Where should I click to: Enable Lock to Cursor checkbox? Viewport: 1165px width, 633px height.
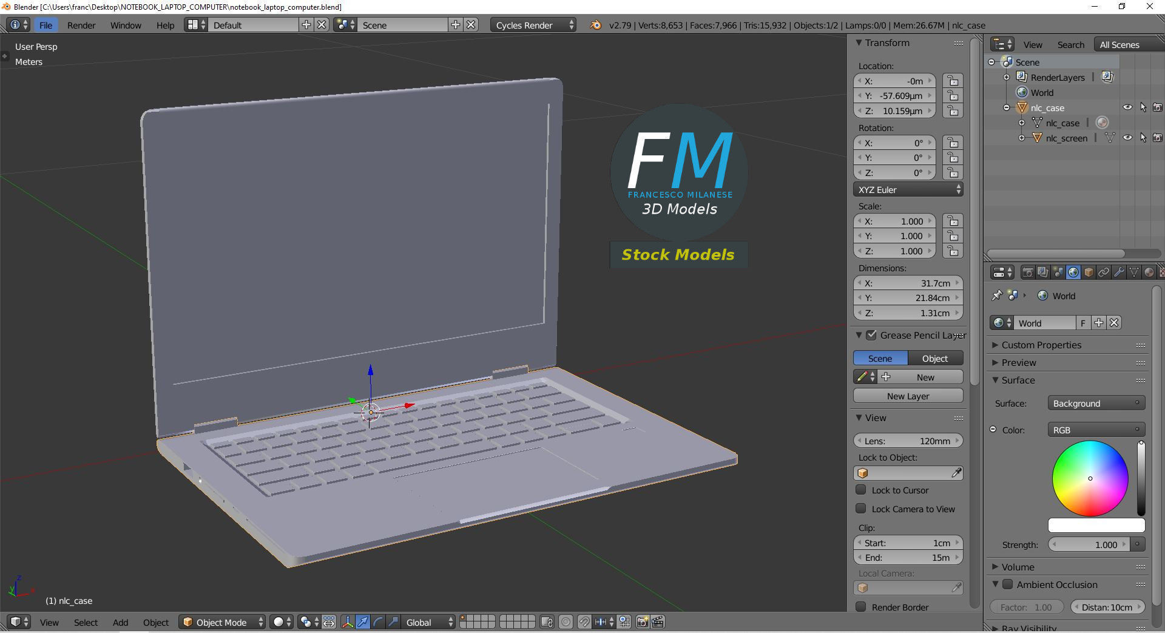860,490
